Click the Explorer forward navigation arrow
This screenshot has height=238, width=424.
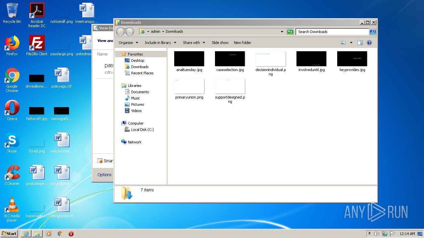[130, 32]
